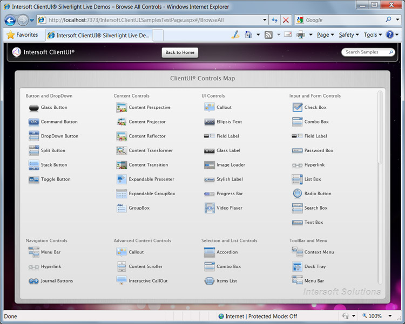Open the Stylish Label icon
This screenshot has height=324, width=405.
[x=209, y=180]
